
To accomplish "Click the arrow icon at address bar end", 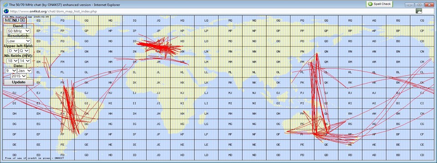I will tap(419, 11).
